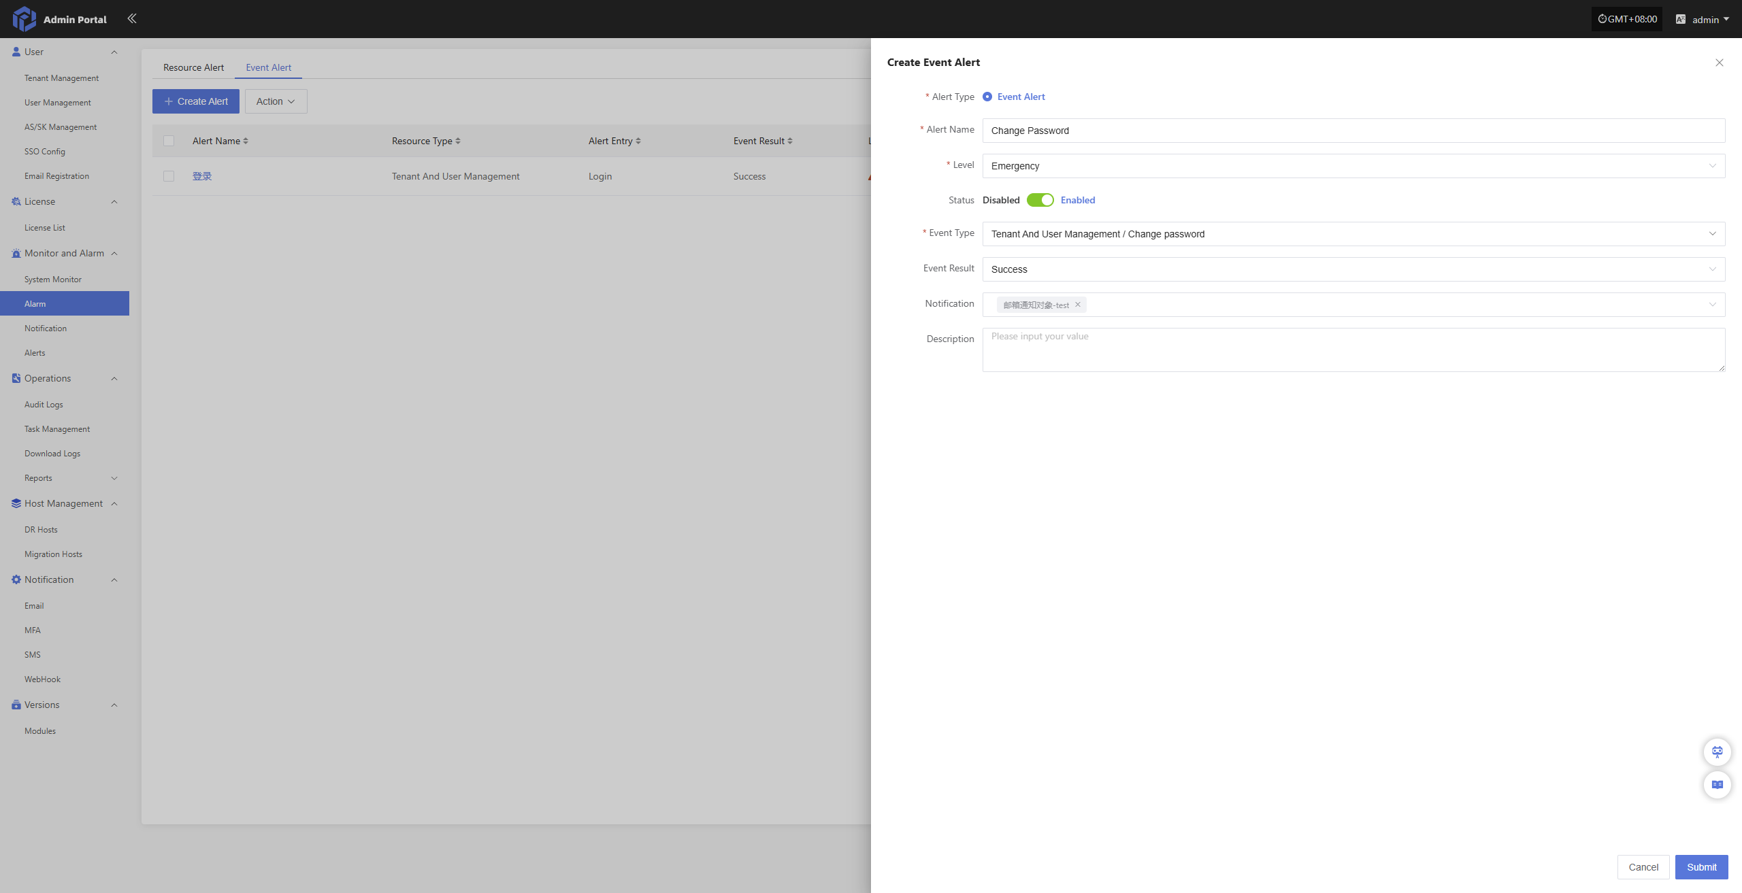The width and height of the screenshot is (1742, 893).
Task: Click the Description text area
Action: [x=1353, y=350]
